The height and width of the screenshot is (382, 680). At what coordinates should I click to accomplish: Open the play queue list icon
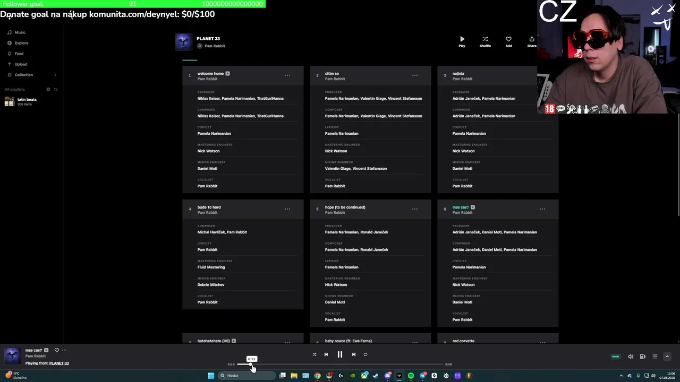click(655, 357)
